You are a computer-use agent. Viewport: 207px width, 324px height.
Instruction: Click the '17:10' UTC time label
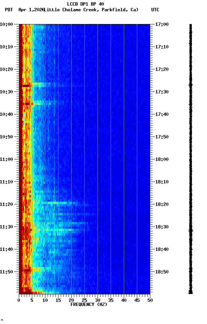coord(162,47)
